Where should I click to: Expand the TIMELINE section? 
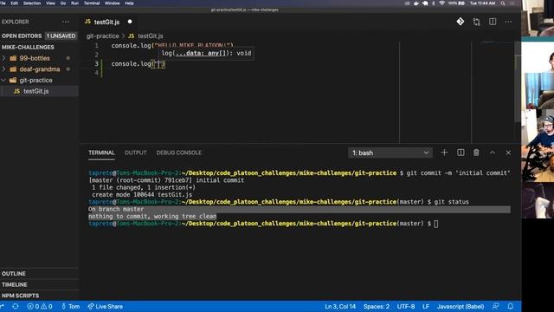pos(15,284)
